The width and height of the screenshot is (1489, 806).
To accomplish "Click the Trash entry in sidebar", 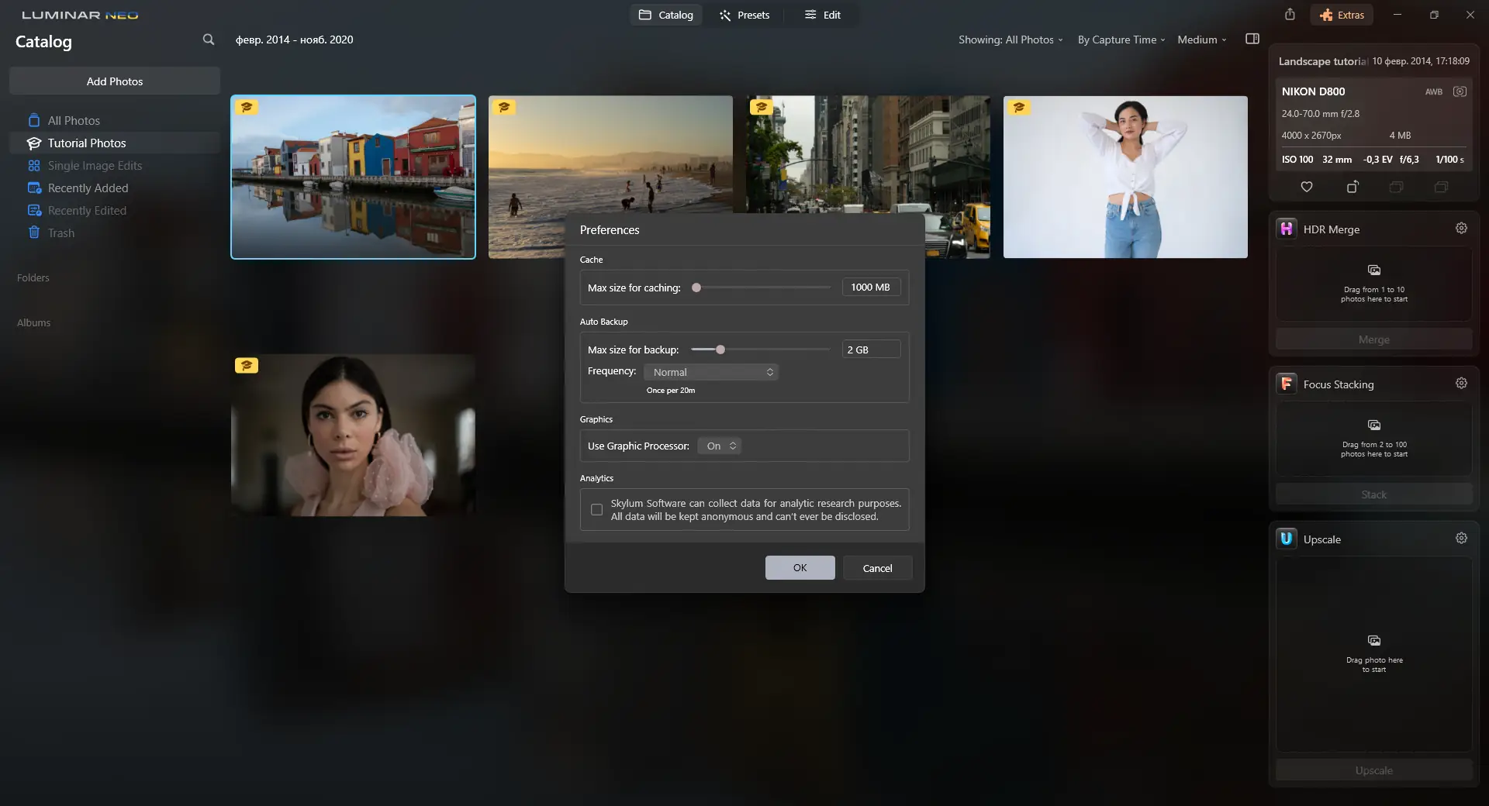I will pos(115,232).
